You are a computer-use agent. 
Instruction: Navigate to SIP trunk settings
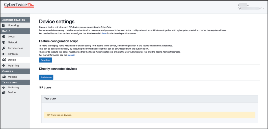15,54
